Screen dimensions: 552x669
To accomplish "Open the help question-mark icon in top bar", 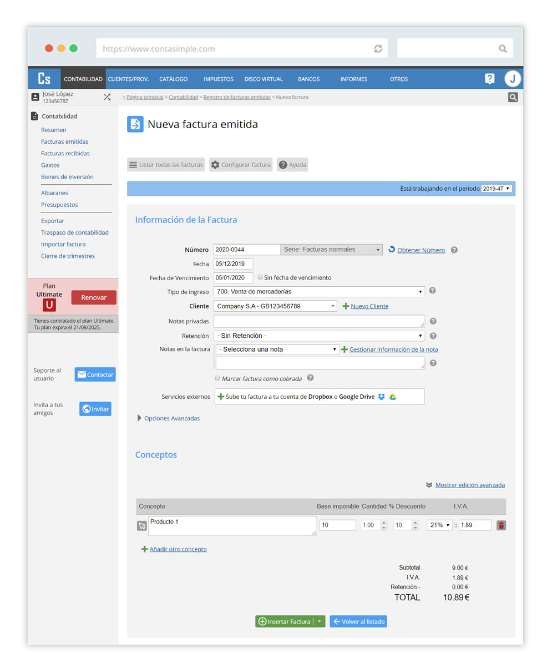I will [x=489, y=79].
